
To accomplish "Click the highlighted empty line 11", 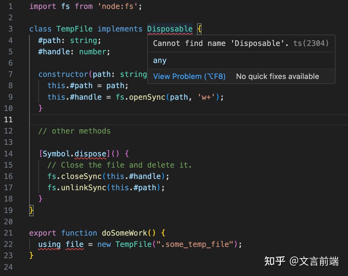I will click(105, 120).
